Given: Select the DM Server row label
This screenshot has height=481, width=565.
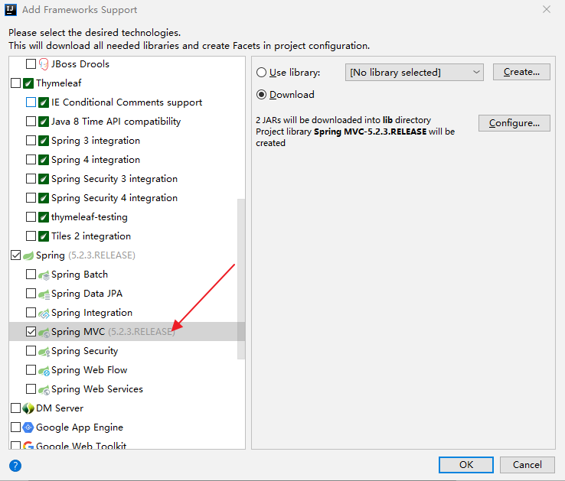Looking at the screenshot, I should click(x=60, y=408).
